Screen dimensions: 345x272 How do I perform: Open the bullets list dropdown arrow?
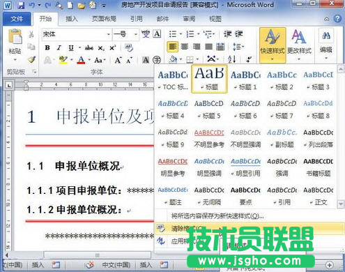(181, 34)
